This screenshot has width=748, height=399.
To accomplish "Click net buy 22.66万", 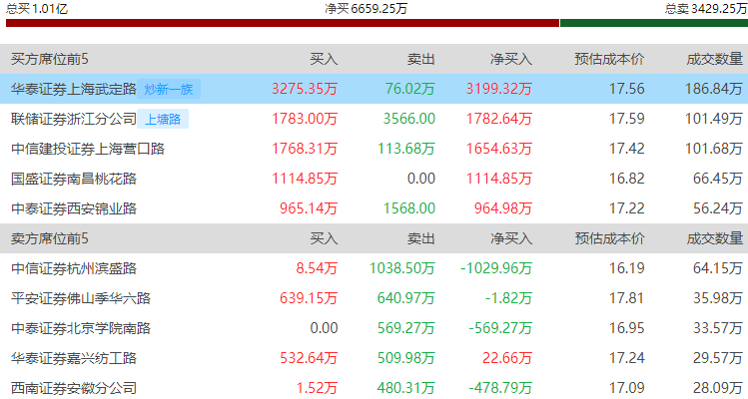I will (507, 358).
